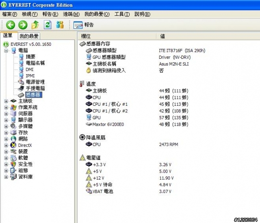This screenshot has width=260, height=223.
Task: Expand the 伺服器 tree node
Action: pyautogui.click(x=6, y=114)
